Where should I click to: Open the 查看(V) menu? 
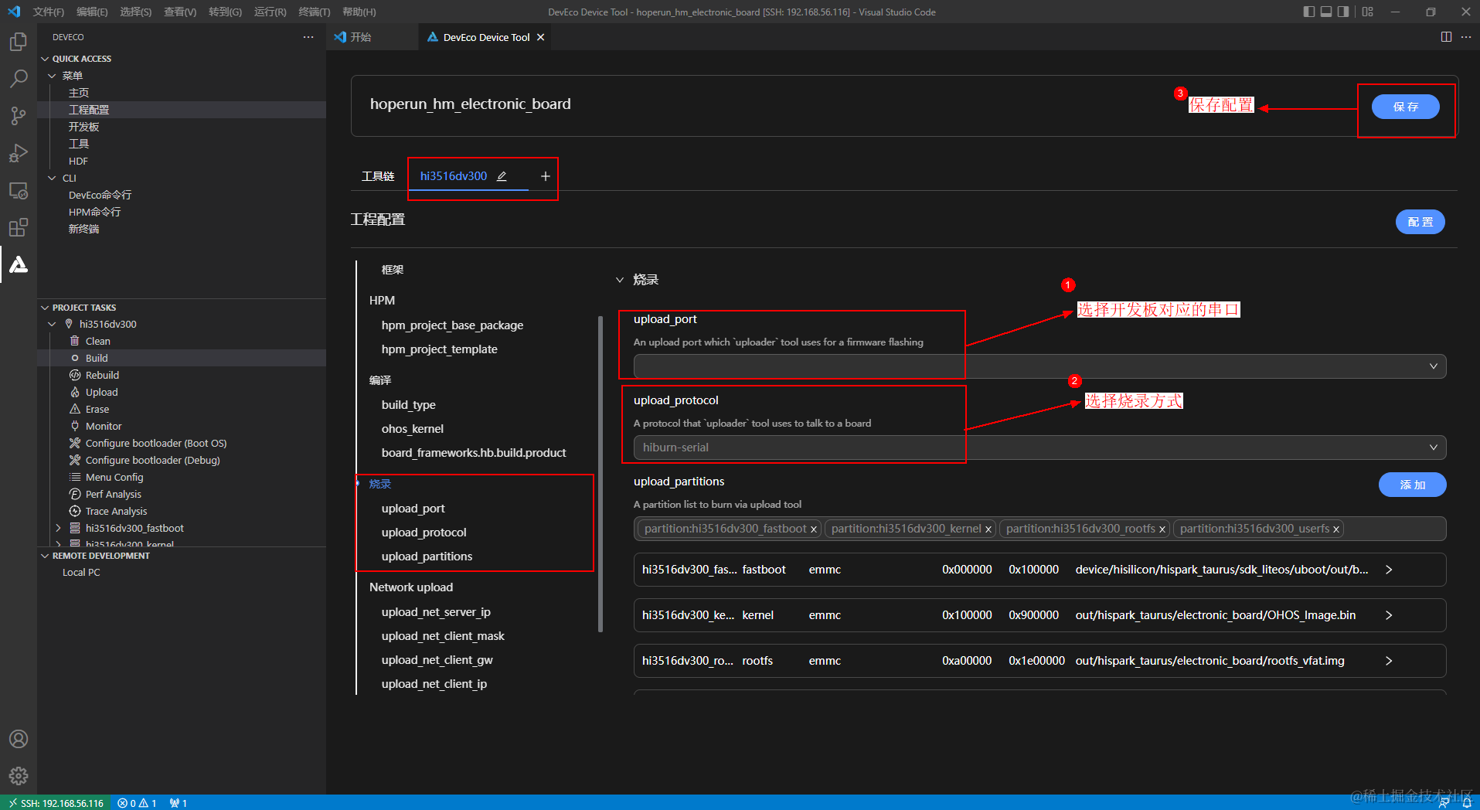click(180, 12)
